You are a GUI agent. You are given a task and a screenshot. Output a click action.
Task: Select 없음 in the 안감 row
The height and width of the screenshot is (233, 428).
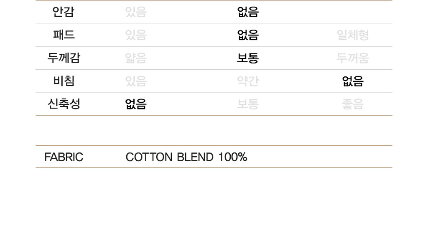click(x=248, y=12)
